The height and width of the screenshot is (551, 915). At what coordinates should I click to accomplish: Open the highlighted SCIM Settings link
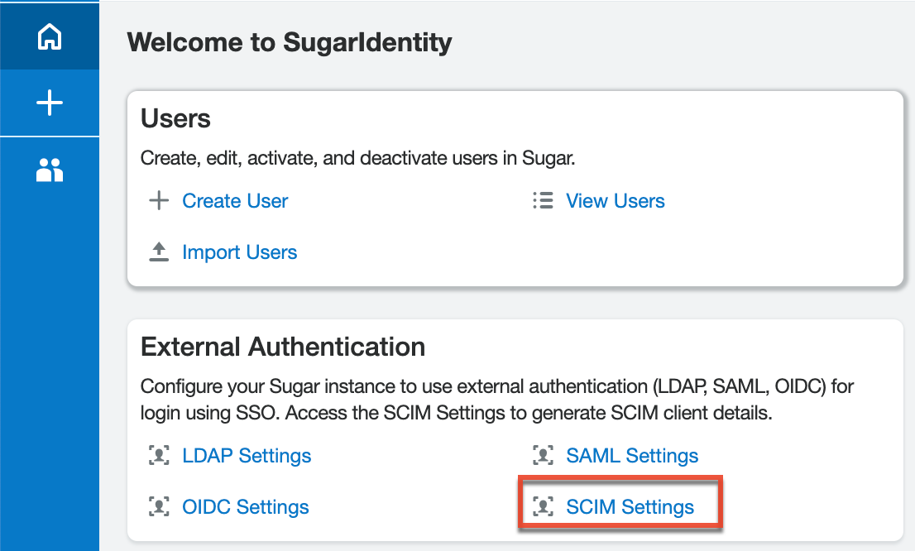click(x=629, y=506)
